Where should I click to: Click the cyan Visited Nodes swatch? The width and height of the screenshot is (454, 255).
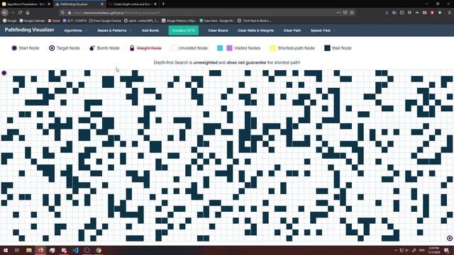click(x=220, y=48)
